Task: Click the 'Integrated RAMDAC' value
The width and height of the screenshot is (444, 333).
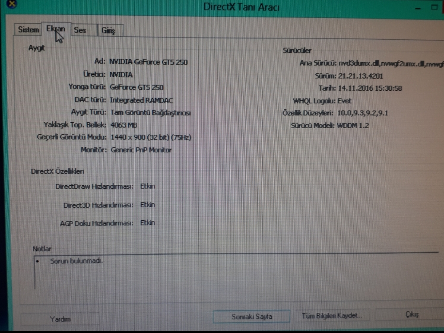Action: [x=141, y=100]
